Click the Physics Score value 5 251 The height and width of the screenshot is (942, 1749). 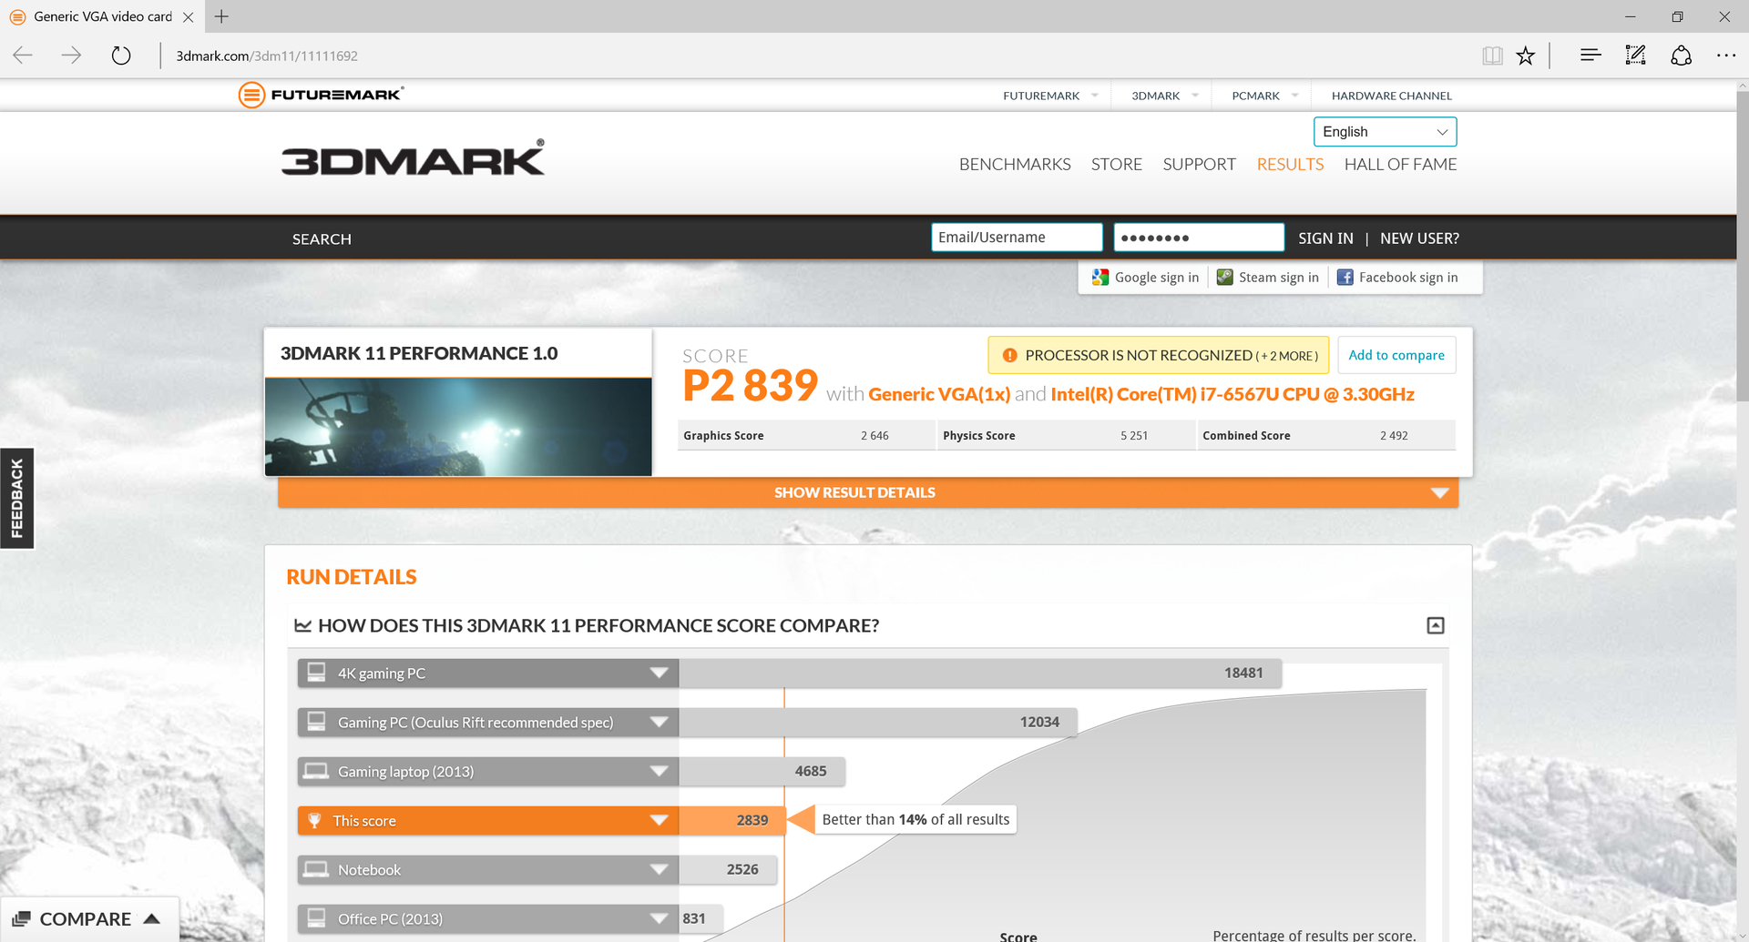(x=1134, y=435)
